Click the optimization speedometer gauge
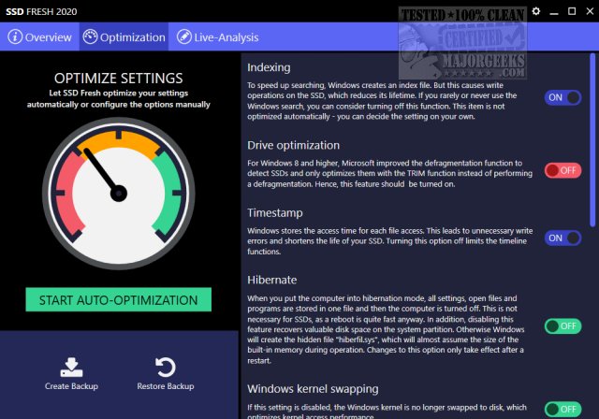599x419 pixels. click(x=119, y=194)
